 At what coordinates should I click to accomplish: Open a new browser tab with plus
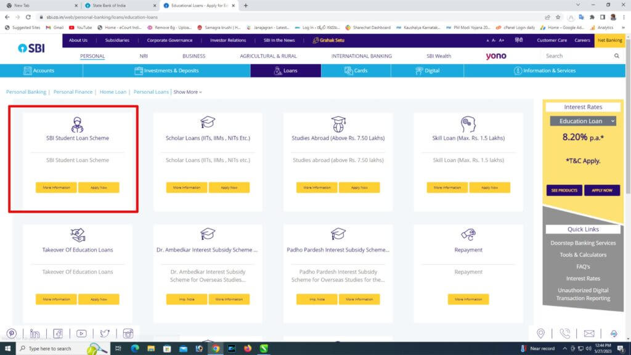(245, 6)
